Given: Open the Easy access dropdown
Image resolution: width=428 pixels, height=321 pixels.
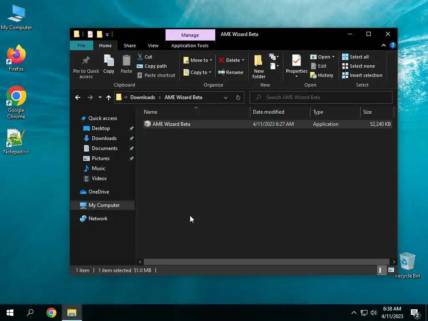Looking at the screenshot, I should pyautogui.click(x=274, y=66).
